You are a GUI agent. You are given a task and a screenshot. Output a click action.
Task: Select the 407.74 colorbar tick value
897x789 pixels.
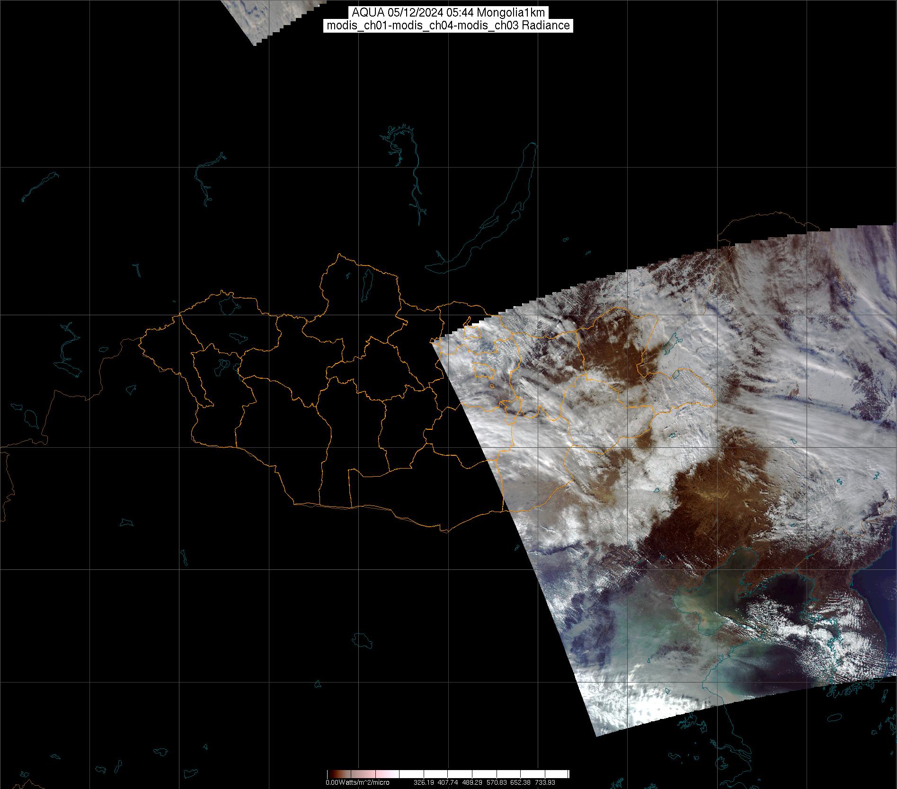click(x=448, y=782)
